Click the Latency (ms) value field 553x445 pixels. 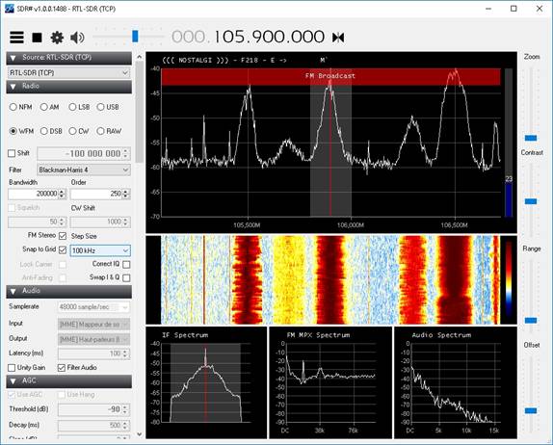point(93,353)
